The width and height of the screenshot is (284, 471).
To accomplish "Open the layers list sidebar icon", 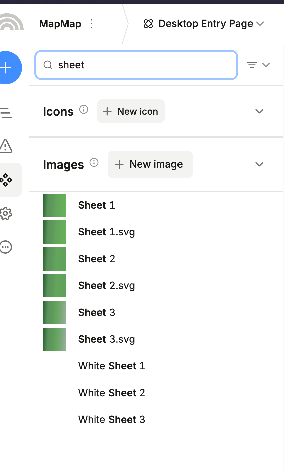I will (6, 113).
